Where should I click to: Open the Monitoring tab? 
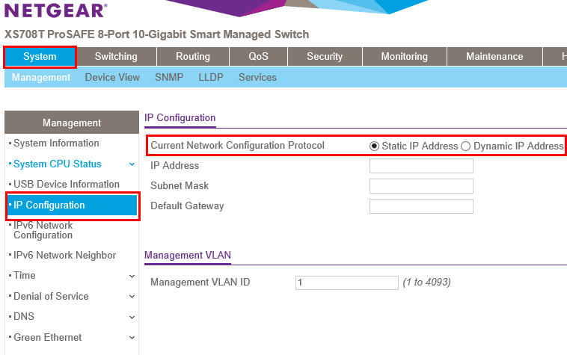(404, 57)
